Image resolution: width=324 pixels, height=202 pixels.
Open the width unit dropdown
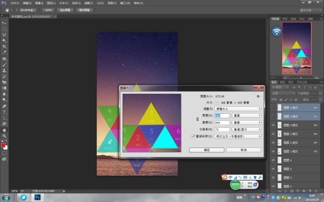247,116
